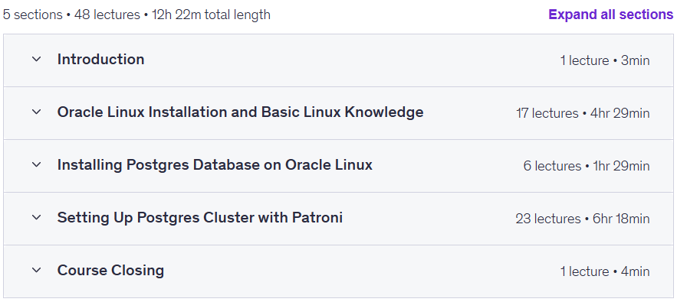Select Installing Postgres Database on Oracle Linux title
This screenshot has height=302, width=677.
tap(215, 164)
